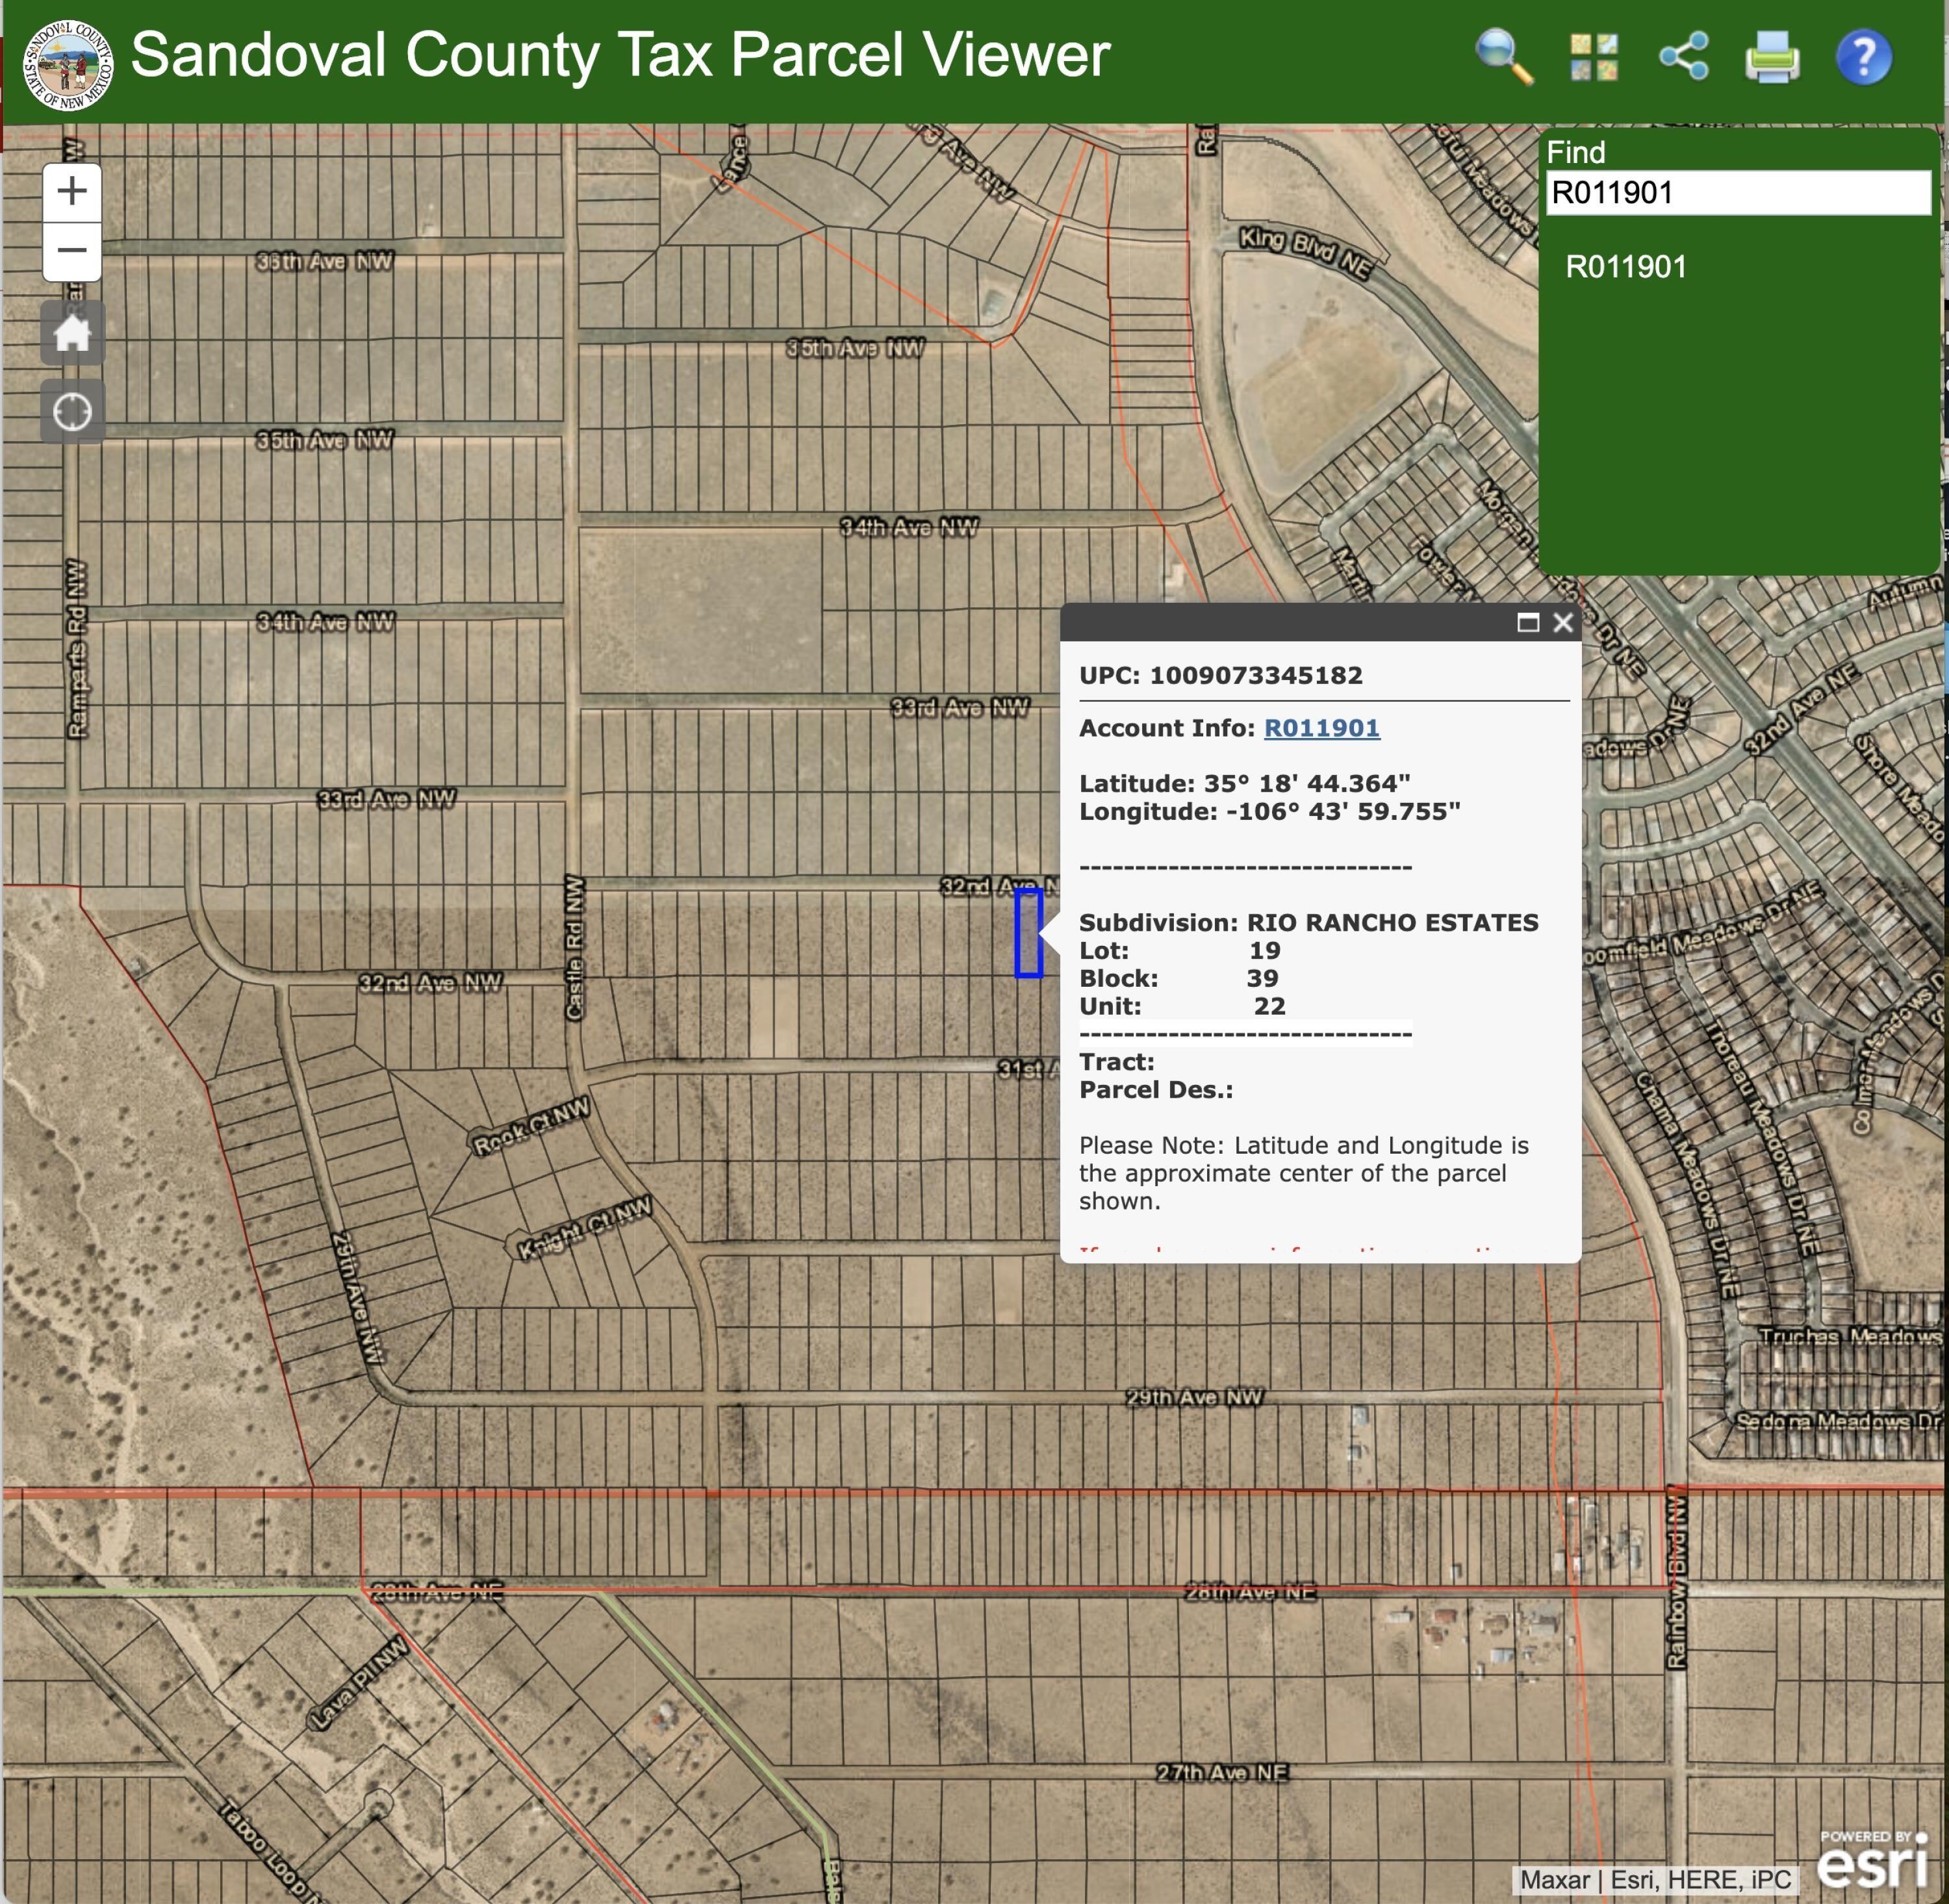Click the Find panel heading

pos(1576,152)
